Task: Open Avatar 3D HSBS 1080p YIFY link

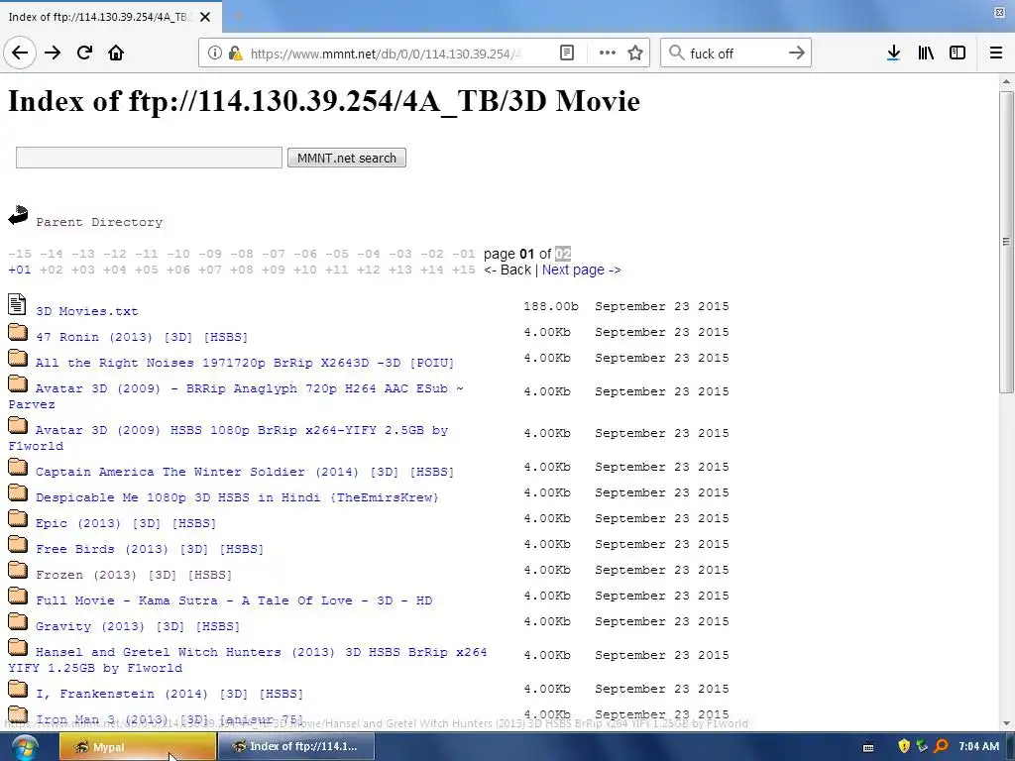Action: click(229, 437)
